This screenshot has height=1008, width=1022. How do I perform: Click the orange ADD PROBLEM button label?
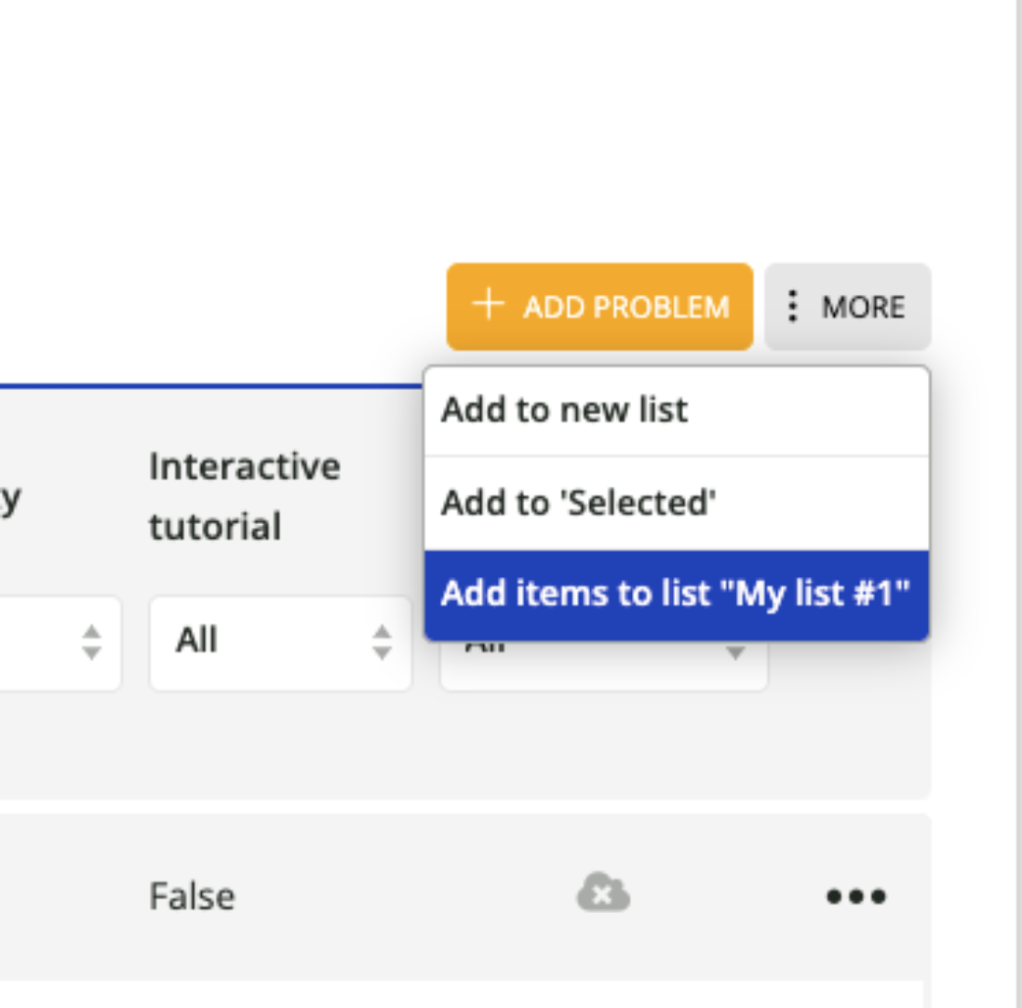[625, 307]
